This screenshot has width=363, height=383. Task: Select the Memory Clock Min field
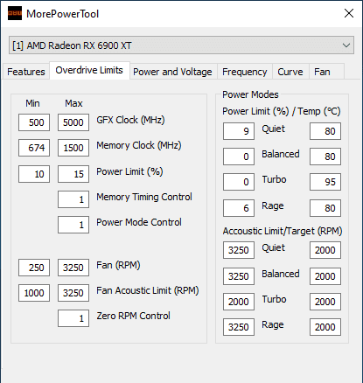coord(34,148)
